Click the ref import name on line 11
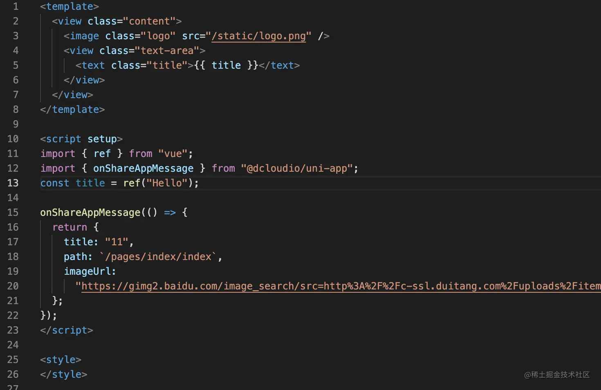 (x=102, y=154)
